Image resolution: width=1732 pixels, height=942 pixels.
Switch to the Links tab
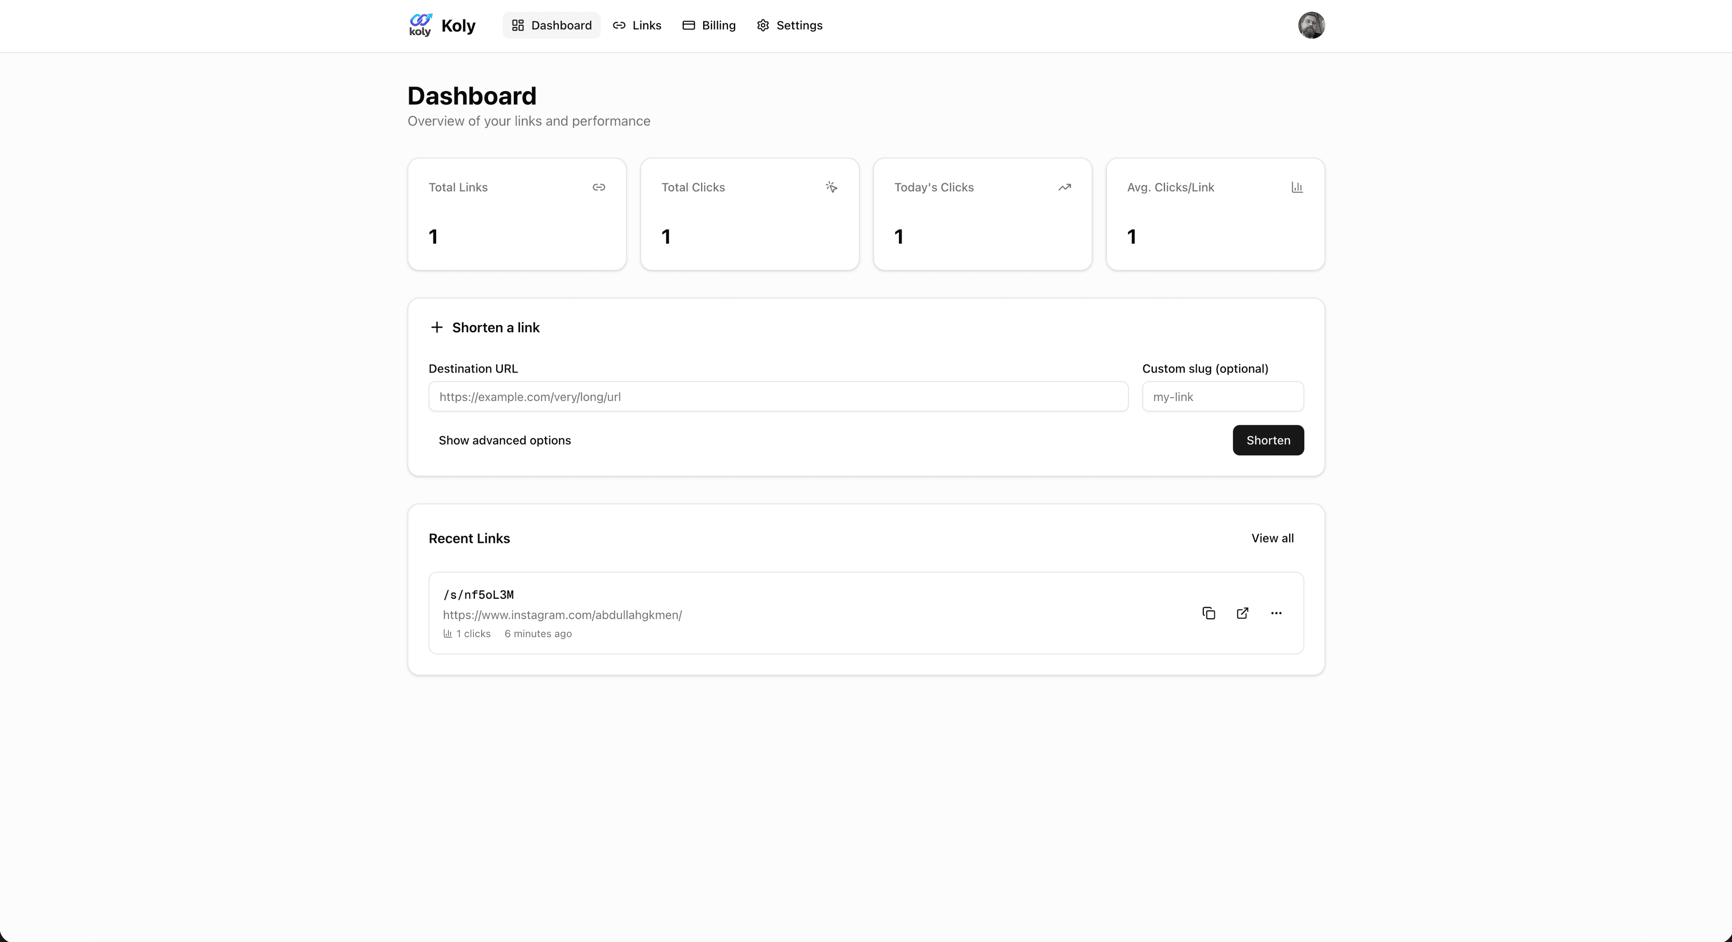637,25
